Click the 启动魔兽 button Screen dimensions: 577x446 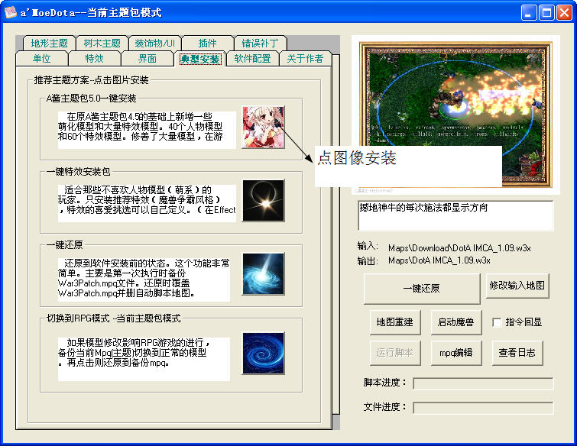[456, 322]
